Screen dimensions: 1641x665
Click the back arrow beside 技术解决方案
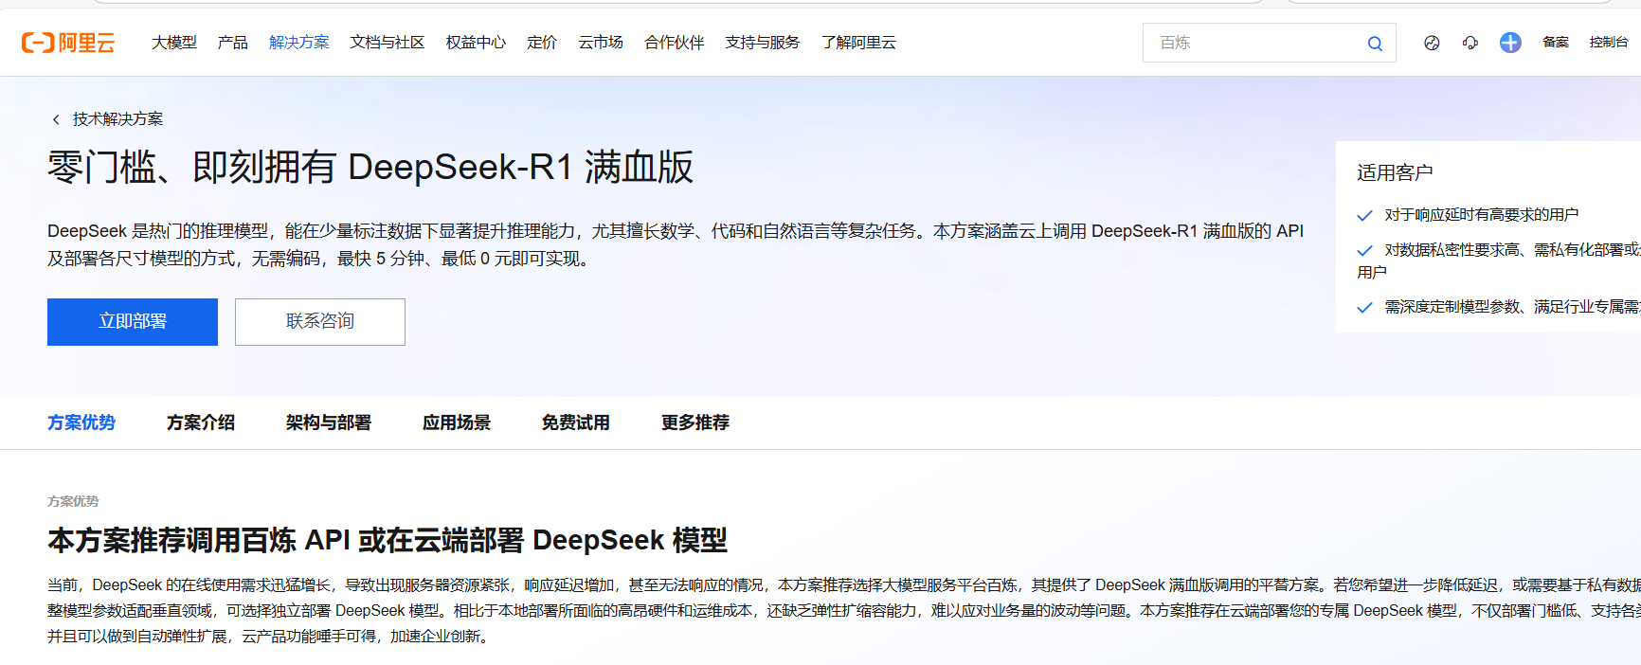[x=56, y=119]
